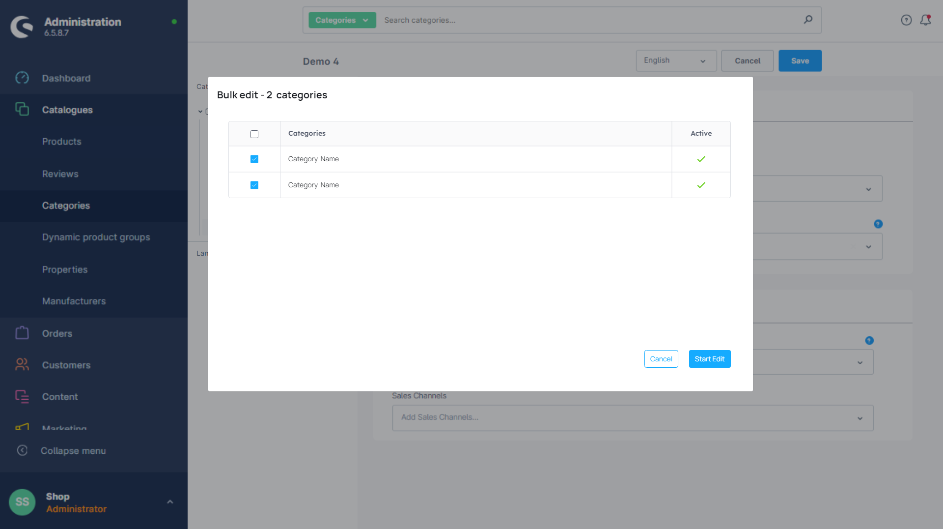Click the second row's green active checkmark

701,185
